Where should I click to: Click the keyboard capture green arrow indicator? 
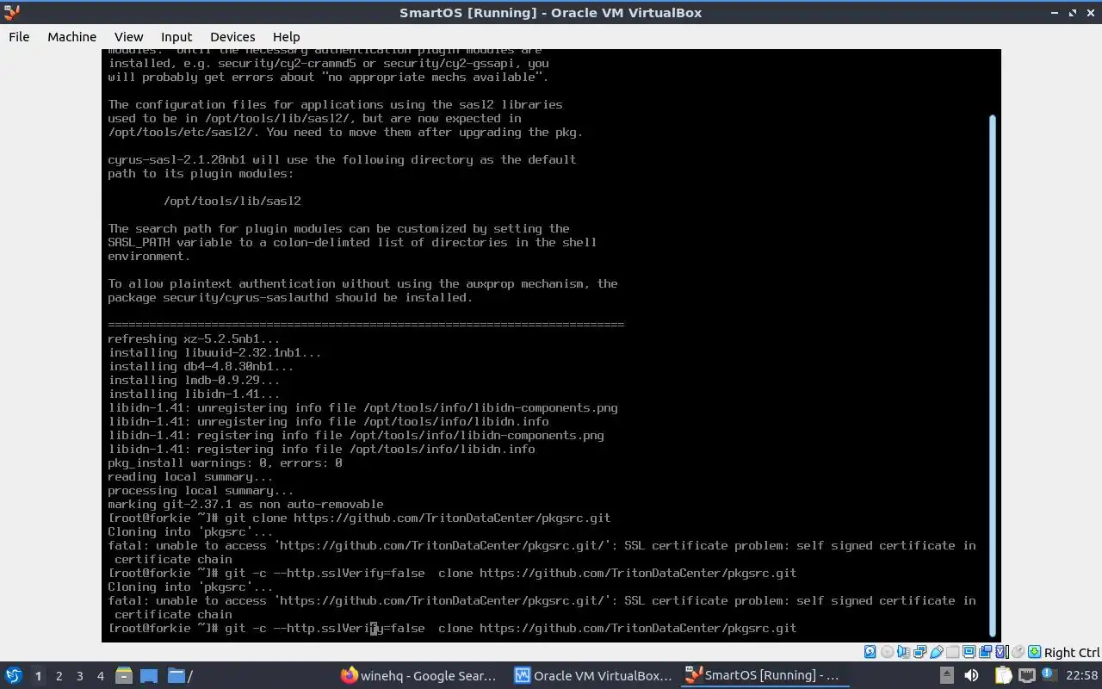click(1034, 652)
